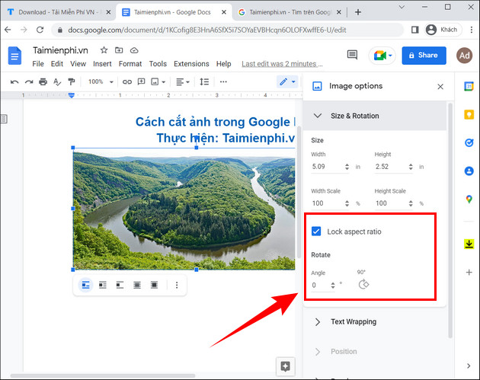This screenshot has width=480, height=380.
Task: Open the Tools menu
Action: [158, 64]
